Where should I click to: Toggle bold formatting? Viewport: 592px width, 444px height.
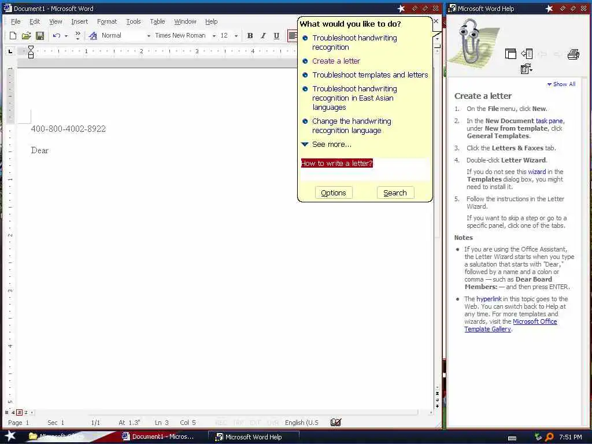point(250,36)
